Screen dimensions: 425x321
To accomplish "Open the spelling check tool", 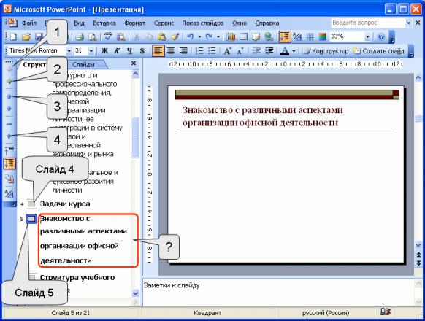I will pos(108,36).
